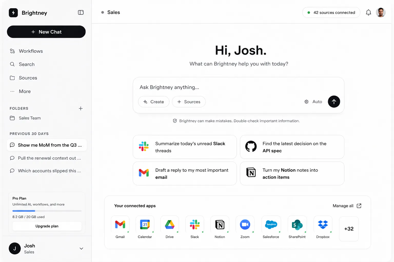The height and width of the screenshot is (262, 394).
Task: Open the Auto model selector
Action: 313,102
